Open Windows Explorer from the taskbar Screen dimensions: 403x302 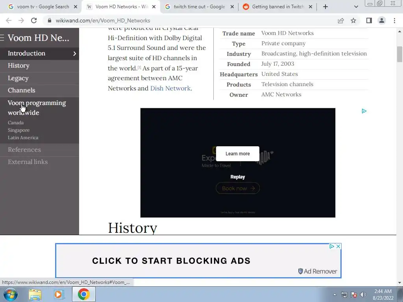pyautogui.click(x=35, y=294)
